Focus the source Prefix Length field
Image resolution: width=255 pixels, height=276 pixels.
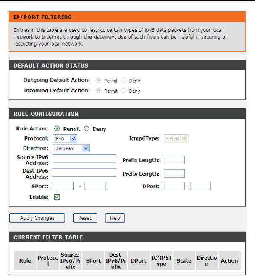coord(174,160)
